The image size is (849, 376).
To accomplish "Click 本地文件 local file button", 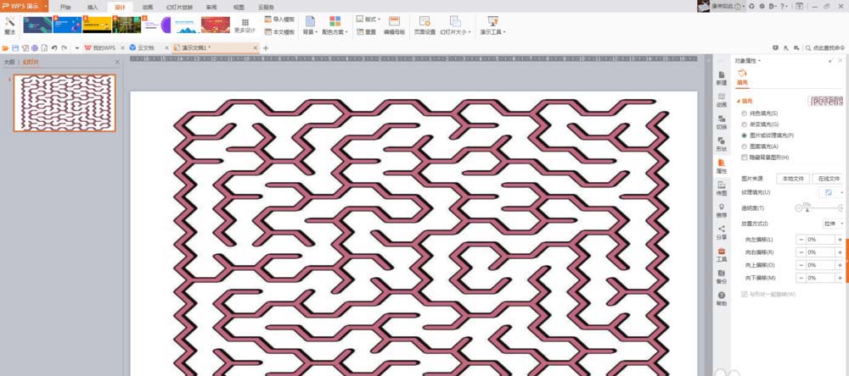I will (793, 179).
